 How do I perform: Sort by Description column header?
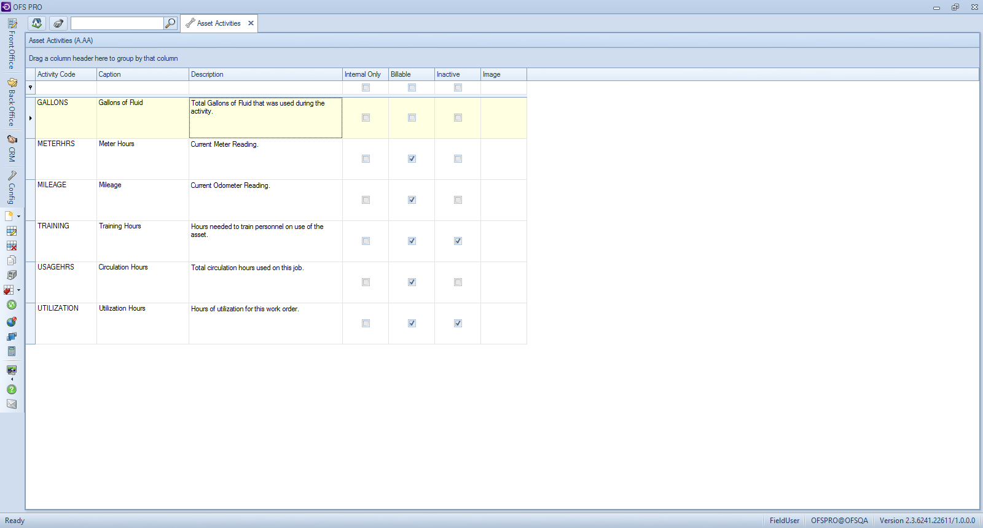coord(265,74)
